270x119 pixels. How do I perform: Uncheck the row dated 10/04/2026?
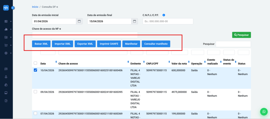point(35,70)
